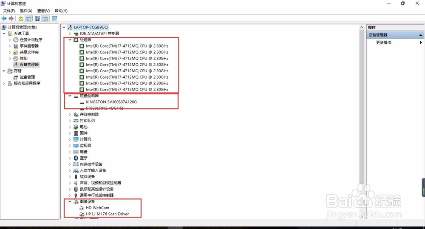Image resolution: width=425 pixels, height=229 pixels.
Task: Click the Back arrow toolbar icon
Action: (4, 18)
